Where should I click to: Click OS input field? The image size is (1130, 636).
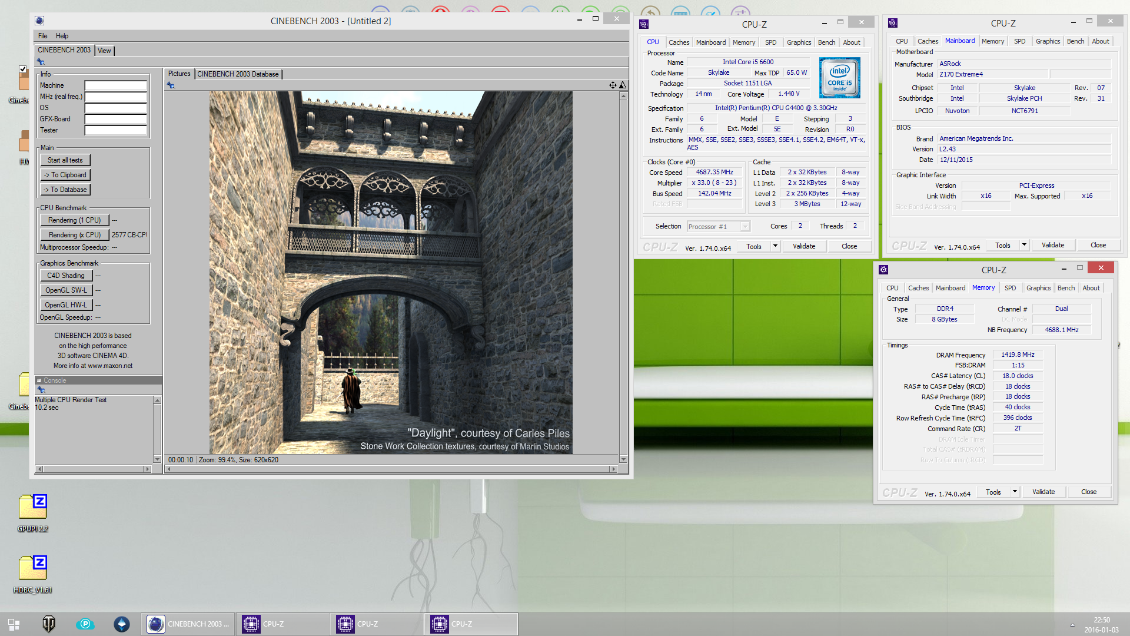[115, 108]
